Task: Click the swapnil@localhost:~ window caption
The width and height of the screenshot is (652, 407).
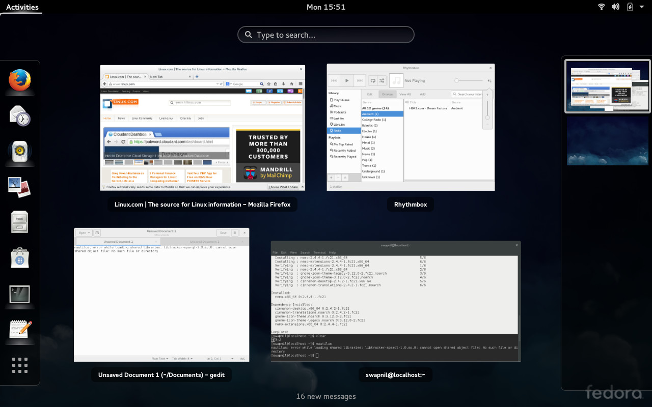Action: coord(395,375)
